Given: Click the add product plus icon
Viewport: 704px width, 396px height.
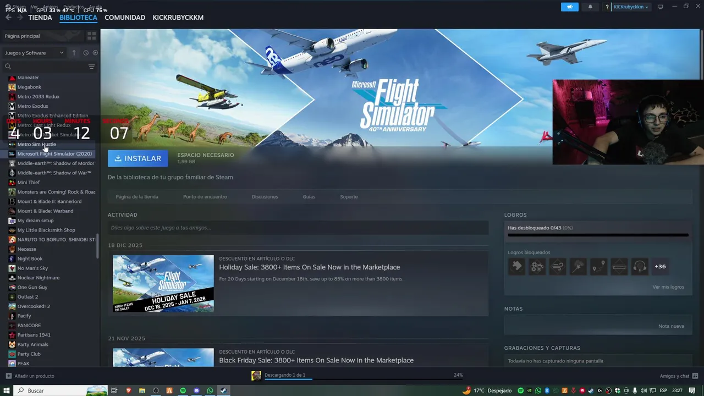Looking at the screenshot, I should click(x=8, y=376).
